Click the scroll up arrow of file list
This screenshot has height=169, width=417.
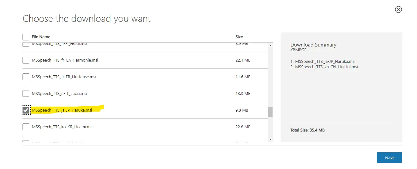pyautogui.click(x=270, y=46)
